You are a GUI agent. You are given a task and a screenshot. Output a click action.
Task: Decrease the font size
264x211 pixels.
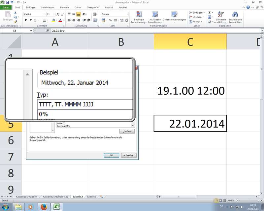coord(62,14)
